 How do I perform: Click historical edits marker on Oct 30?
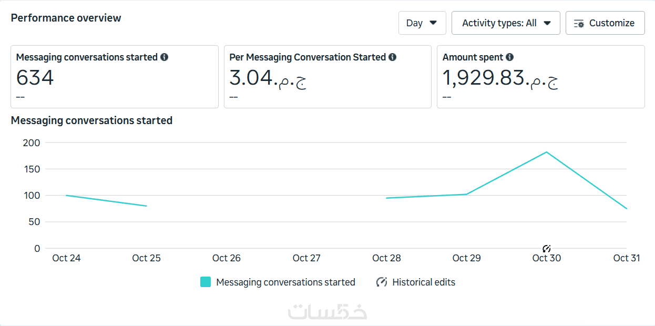click(x=547, y=248)
